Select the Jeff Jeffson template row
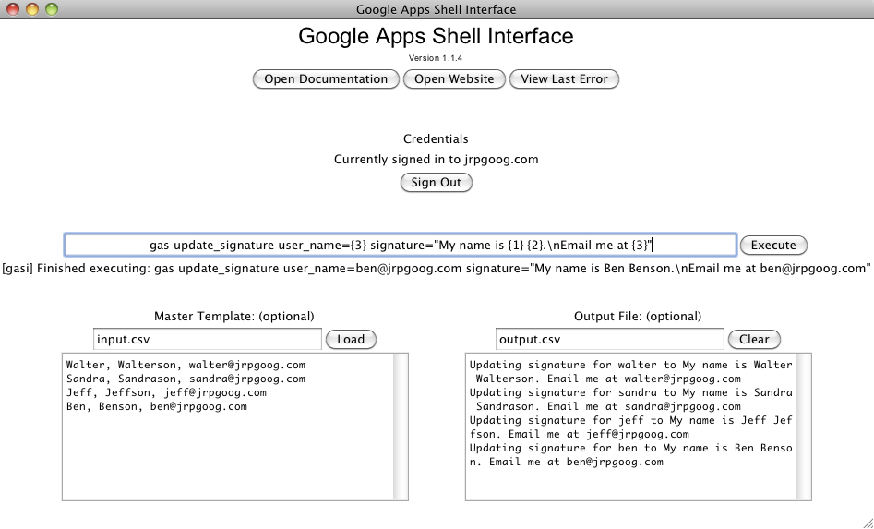 click(x=166, y=393)
